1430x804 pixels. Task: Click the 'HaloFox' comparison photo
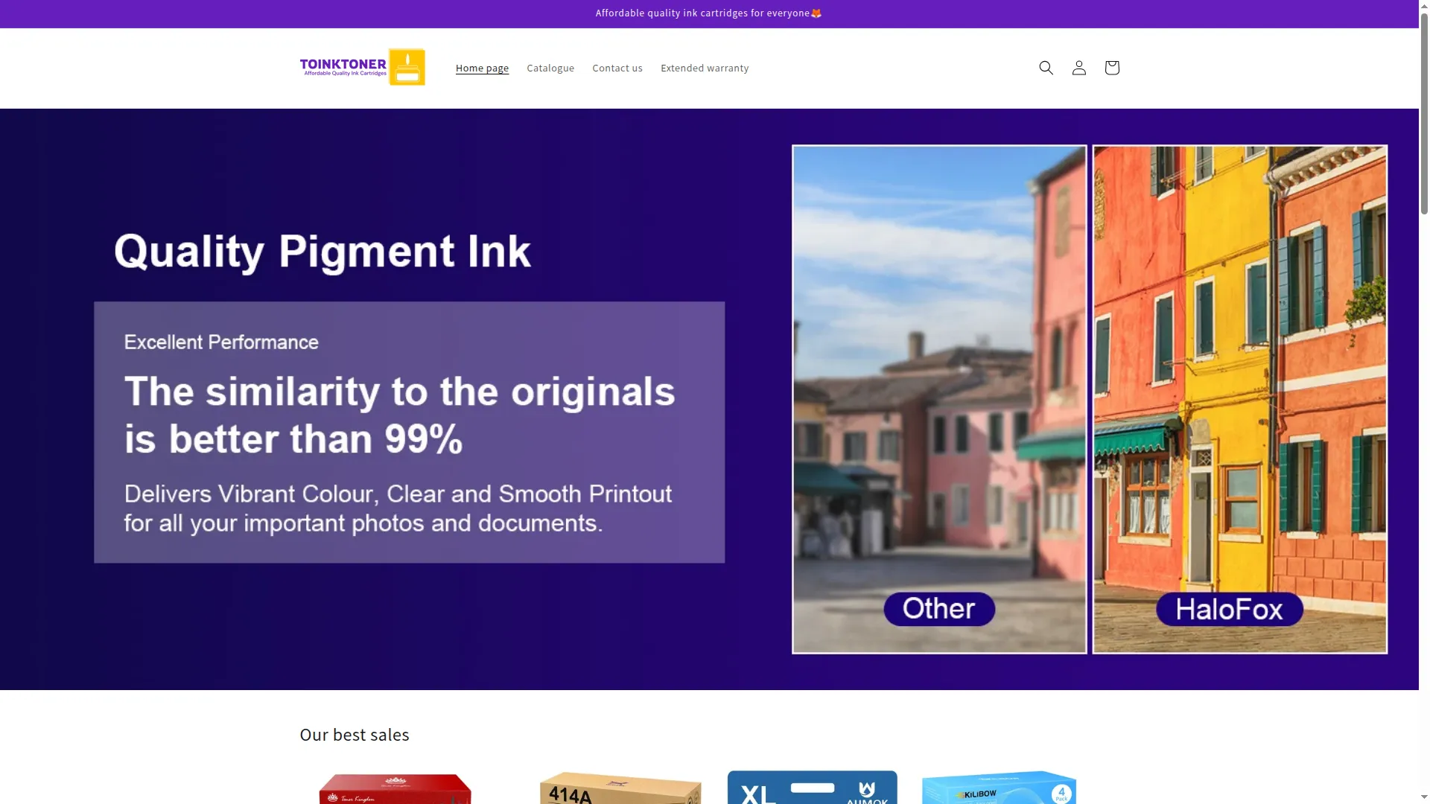1240,399
